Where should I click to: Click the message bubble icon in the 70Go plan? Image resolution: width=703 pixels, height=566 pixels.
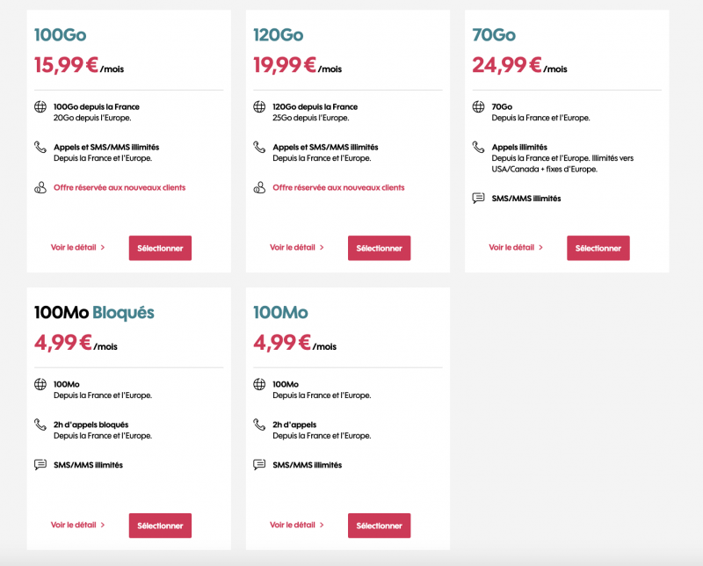tap(478, 198)
